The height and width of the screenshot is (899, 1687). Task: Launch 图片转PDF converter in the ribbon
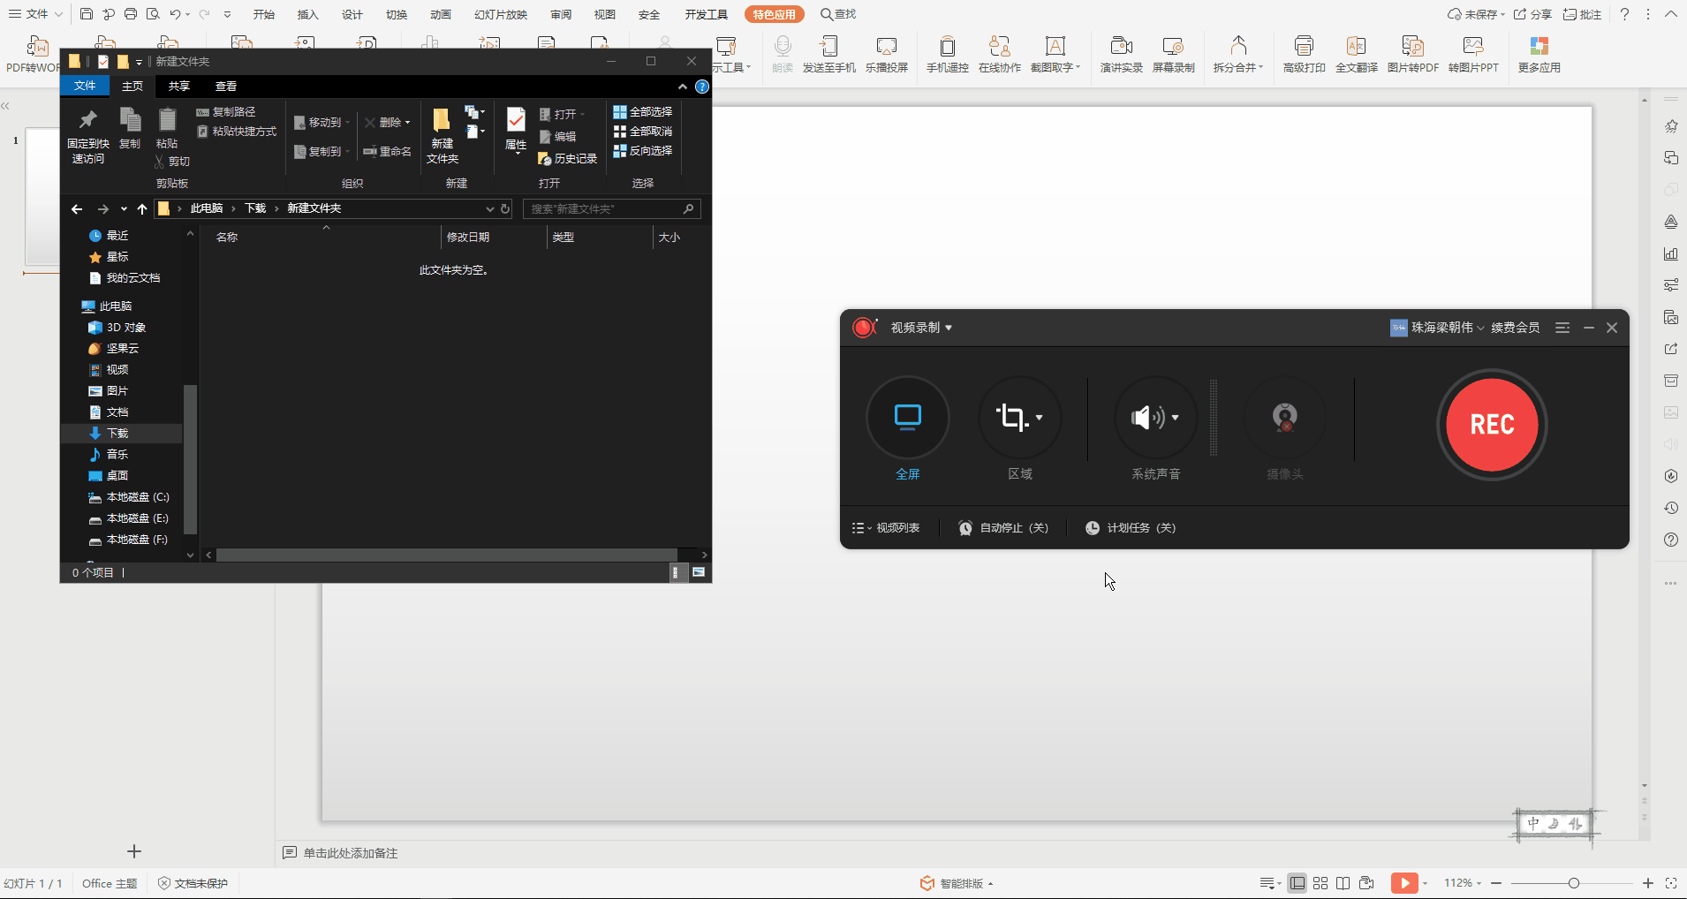pos(1412,53)
